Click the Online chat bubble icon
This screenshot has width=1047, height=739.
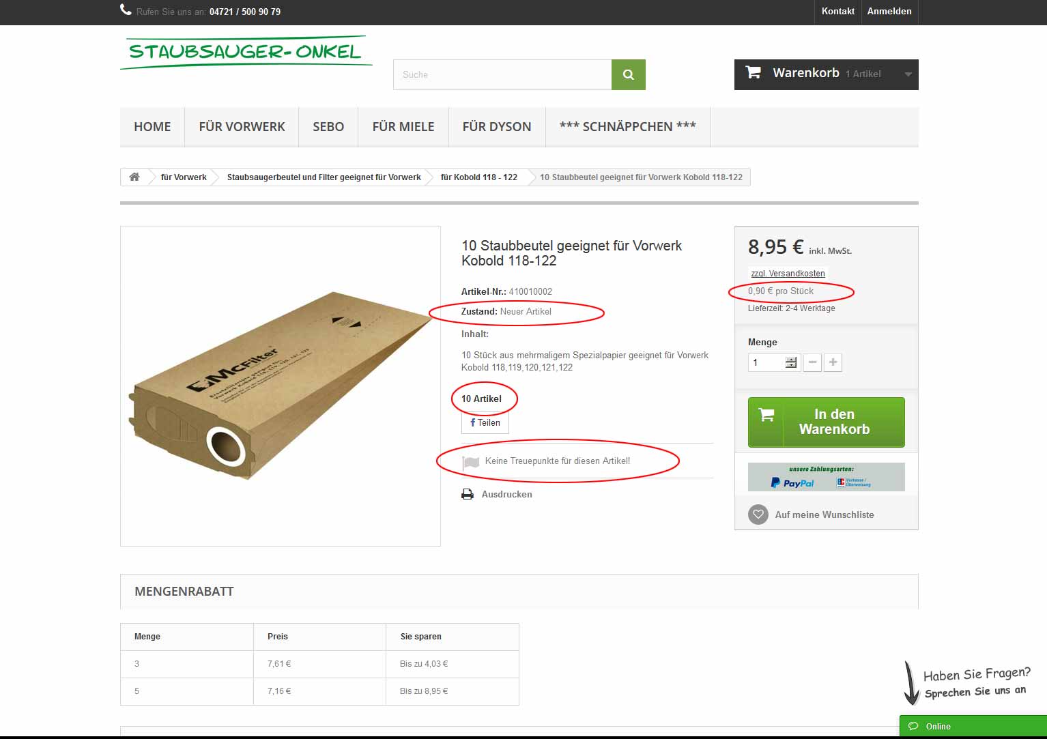(x=913, y=726)
